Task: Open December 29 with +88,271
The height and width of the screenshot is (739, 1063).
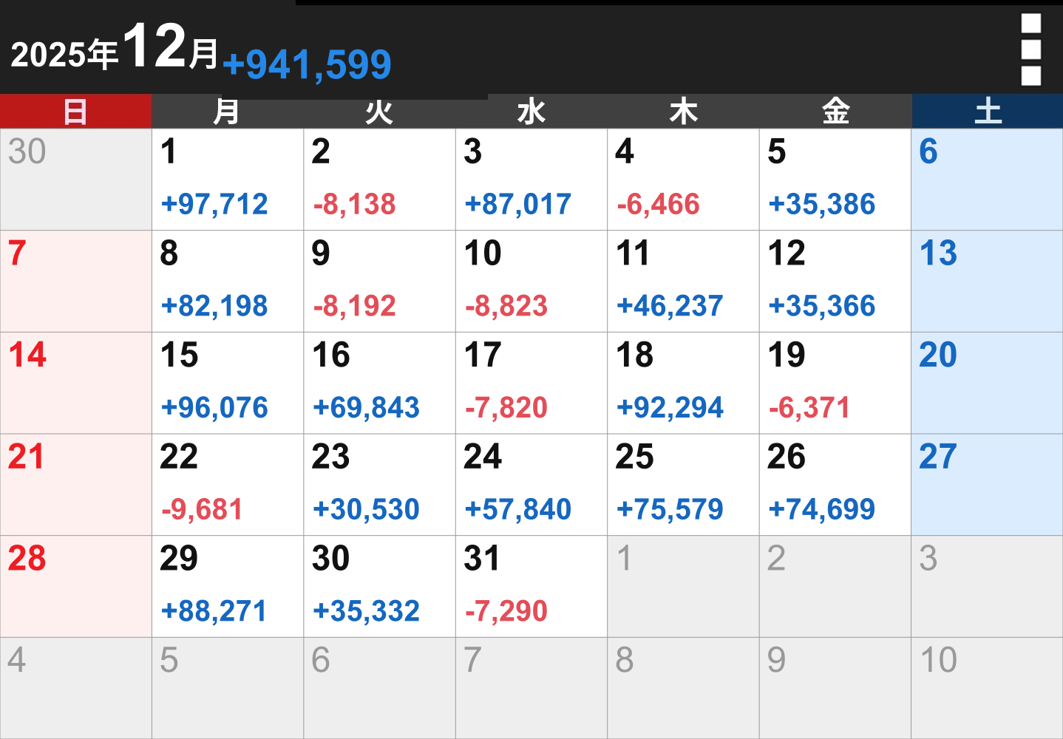Action: point(228,587)
